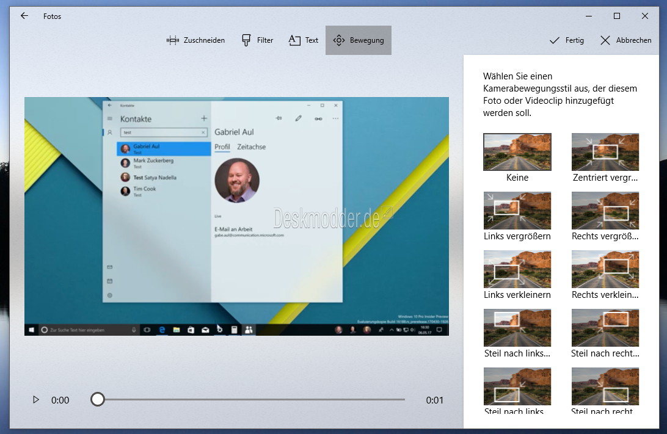Select the Keine motion style
Screen dimensions: 667x434
pos(517,158)
